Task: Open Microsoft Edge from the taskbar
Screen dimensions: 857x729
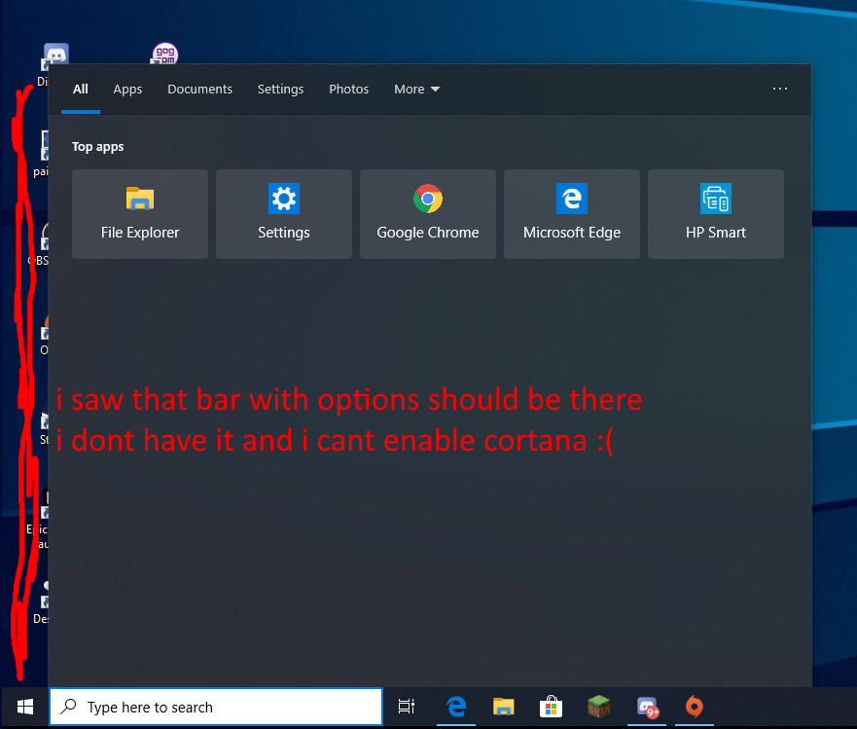Action: tap(456, 707)
